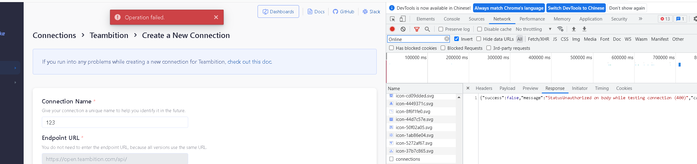Filter by Media requests
Image resolution: width=697 pixels, height=164 pixels.
590,39
